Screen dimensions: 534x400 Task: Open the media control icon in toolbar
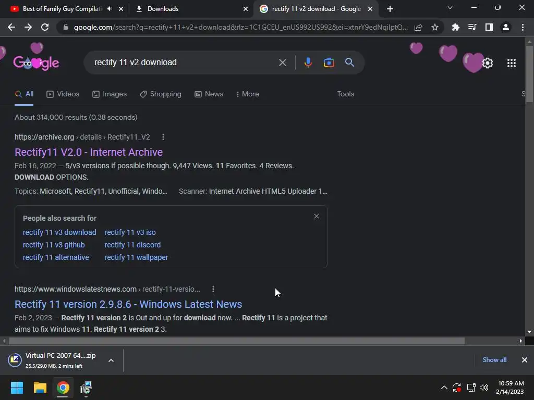[x=472, y=27]
